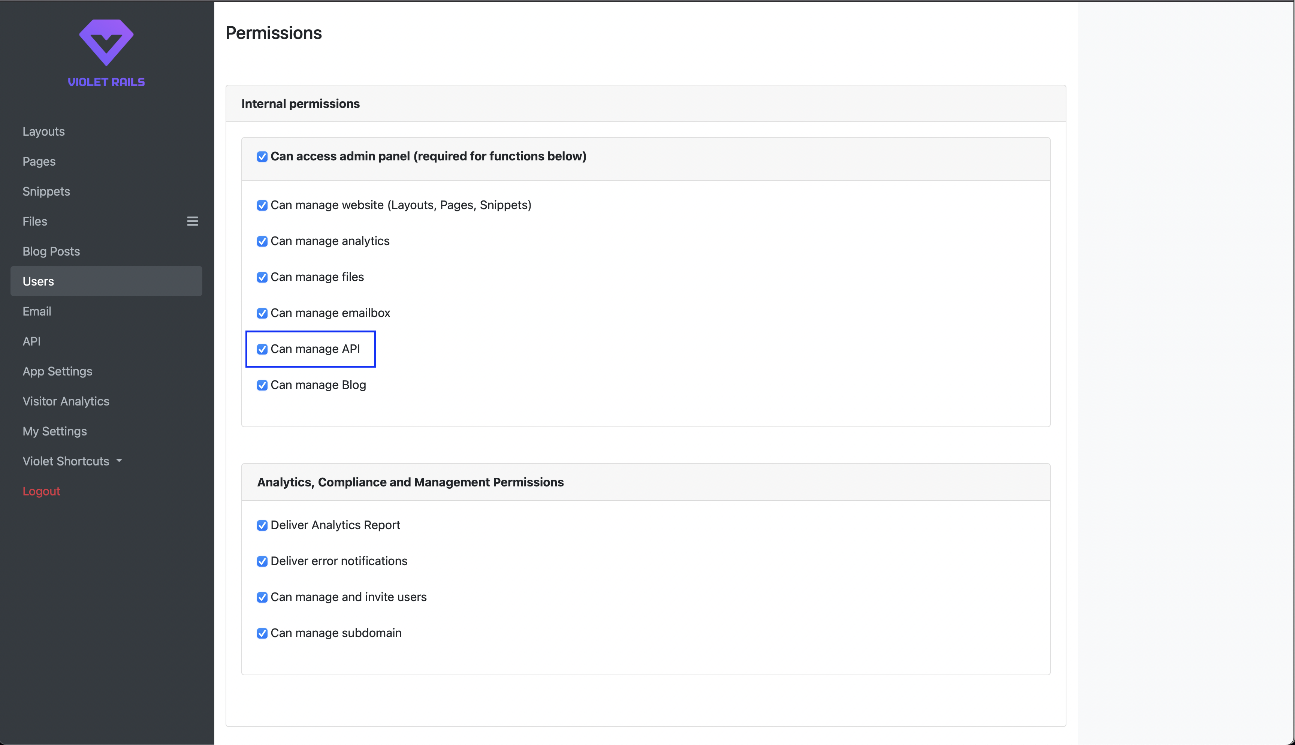This screenshot has width=1295, height=745.
Task: Toggle the Can manage API checkbox
Action: click(262, 349)
